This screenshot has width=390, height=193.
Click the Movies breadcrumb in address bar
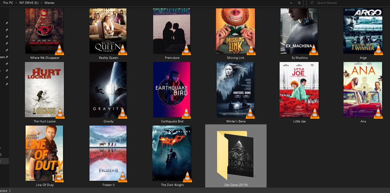click(x=49, y=3)
